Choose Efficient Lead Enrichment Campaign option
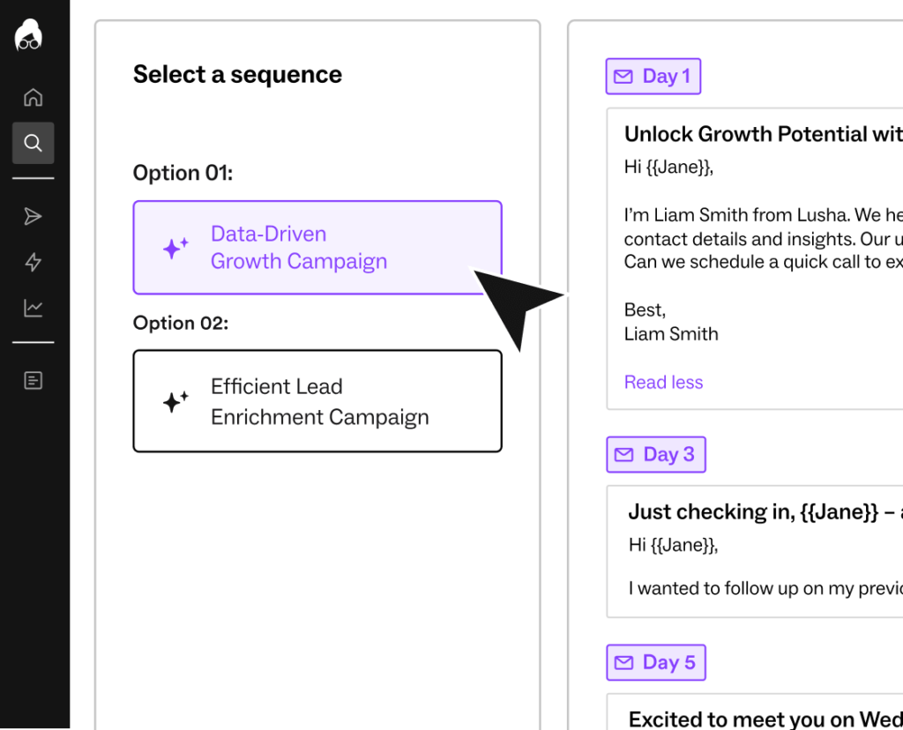903x730 pixels. tap(317, 401)
